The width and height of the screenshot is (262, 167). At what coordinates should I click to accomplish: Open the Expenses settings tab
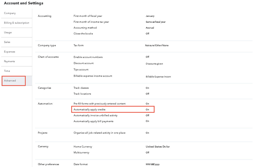(9, 52)
